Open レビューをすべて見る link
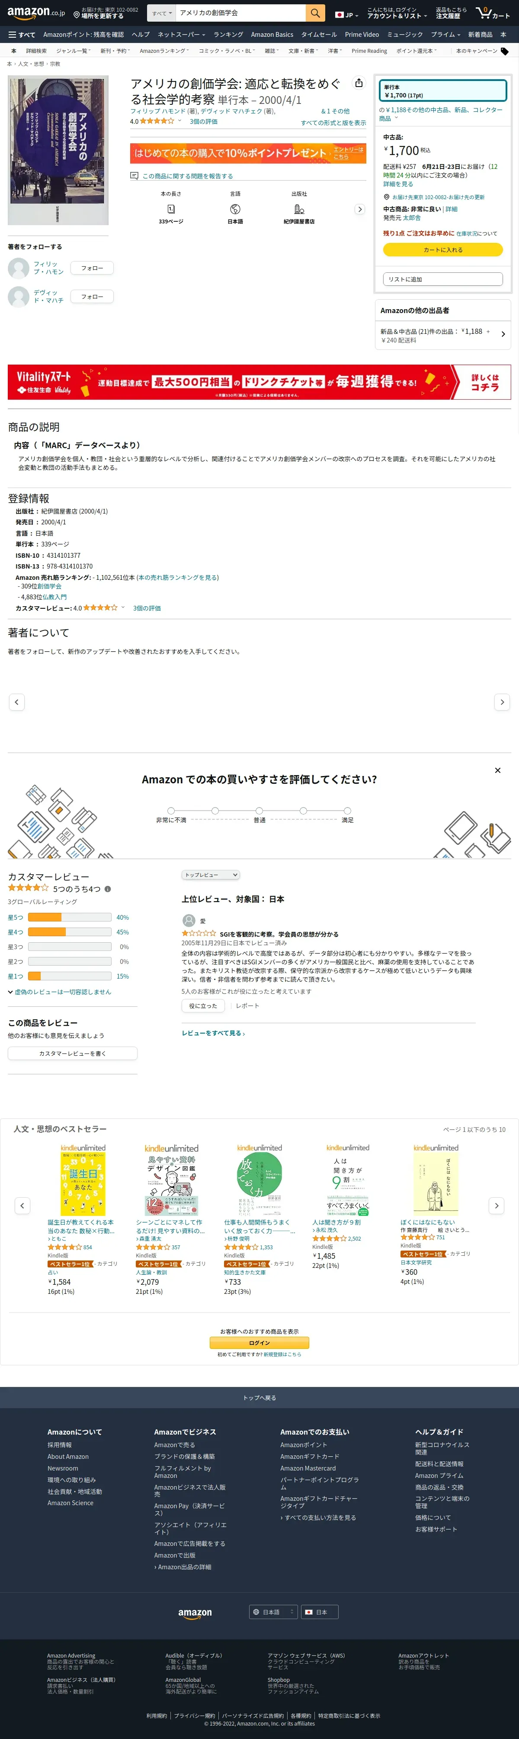 (x=213, y=1033)
